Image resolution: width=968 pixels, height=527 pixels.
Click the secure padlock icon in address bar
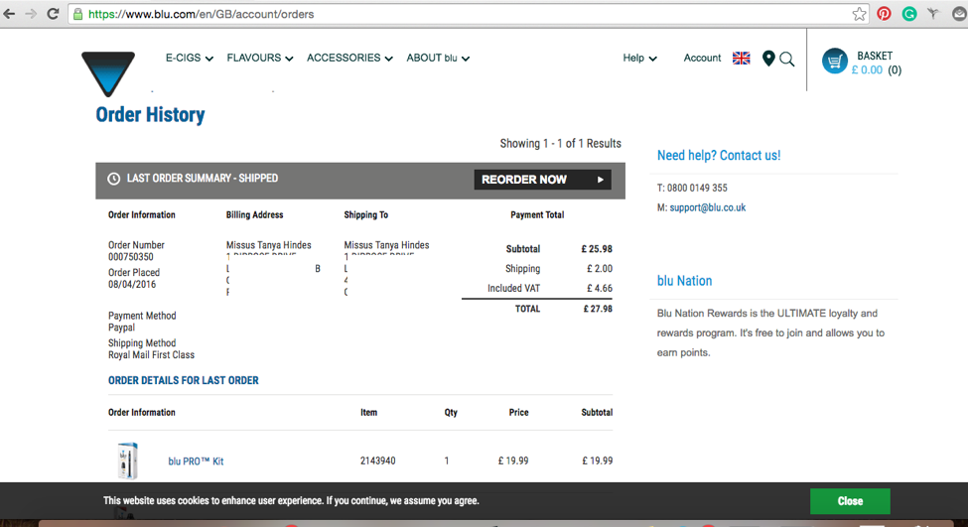coord(77,14)
